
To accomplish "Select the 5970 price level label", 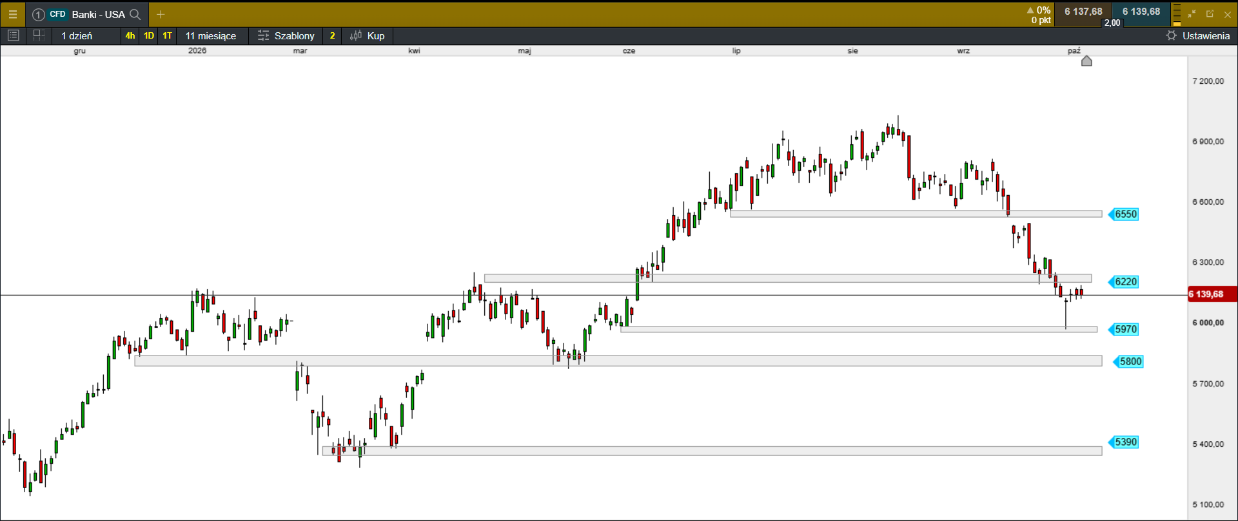I will 1124,329.
